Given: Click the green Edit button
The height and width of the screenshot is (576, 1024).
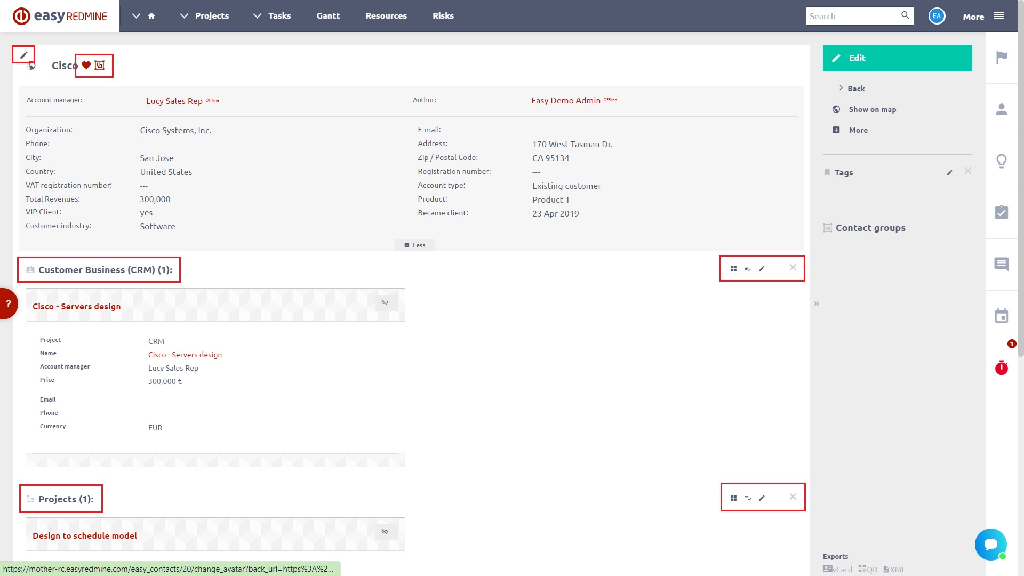Looking at the screenshot, I should [897, 58].
